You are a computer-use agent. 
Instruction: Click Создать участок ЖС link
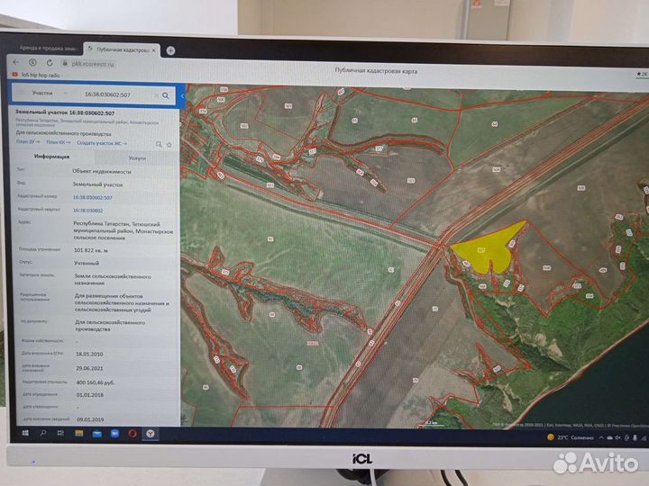pos(101,142)
